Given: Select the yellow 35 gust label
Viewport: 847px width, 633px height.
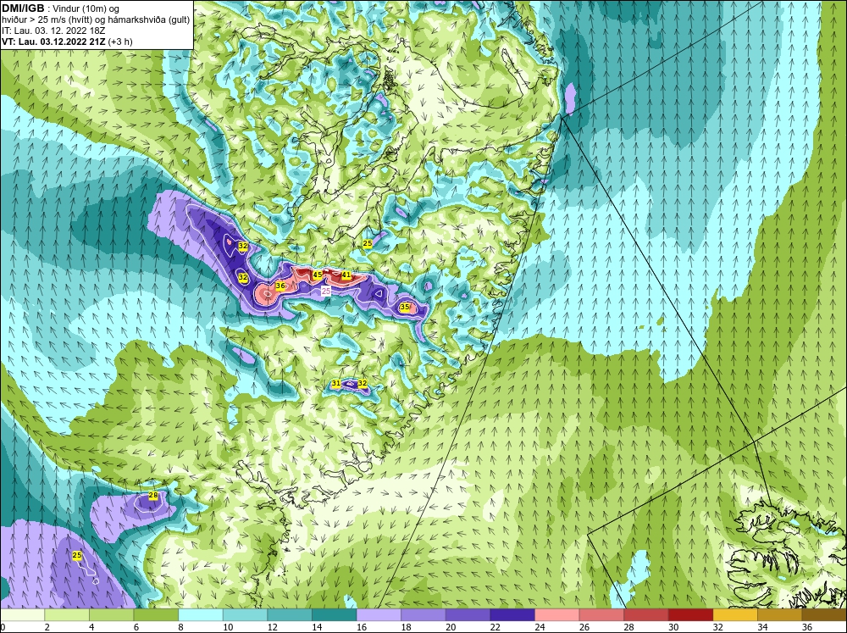Looking at the screenshot, I should [x=405, y=307].
